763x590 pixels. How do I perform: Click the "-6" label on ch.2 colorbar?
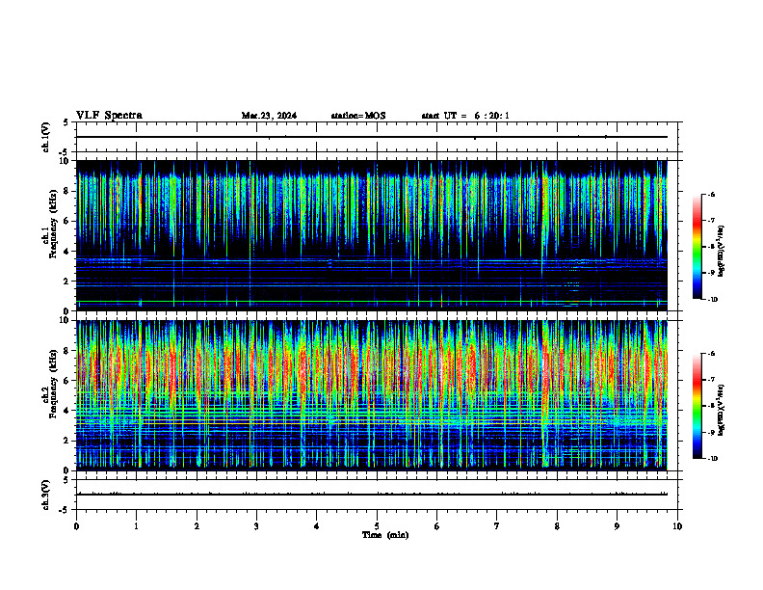[x=712, y=354]
